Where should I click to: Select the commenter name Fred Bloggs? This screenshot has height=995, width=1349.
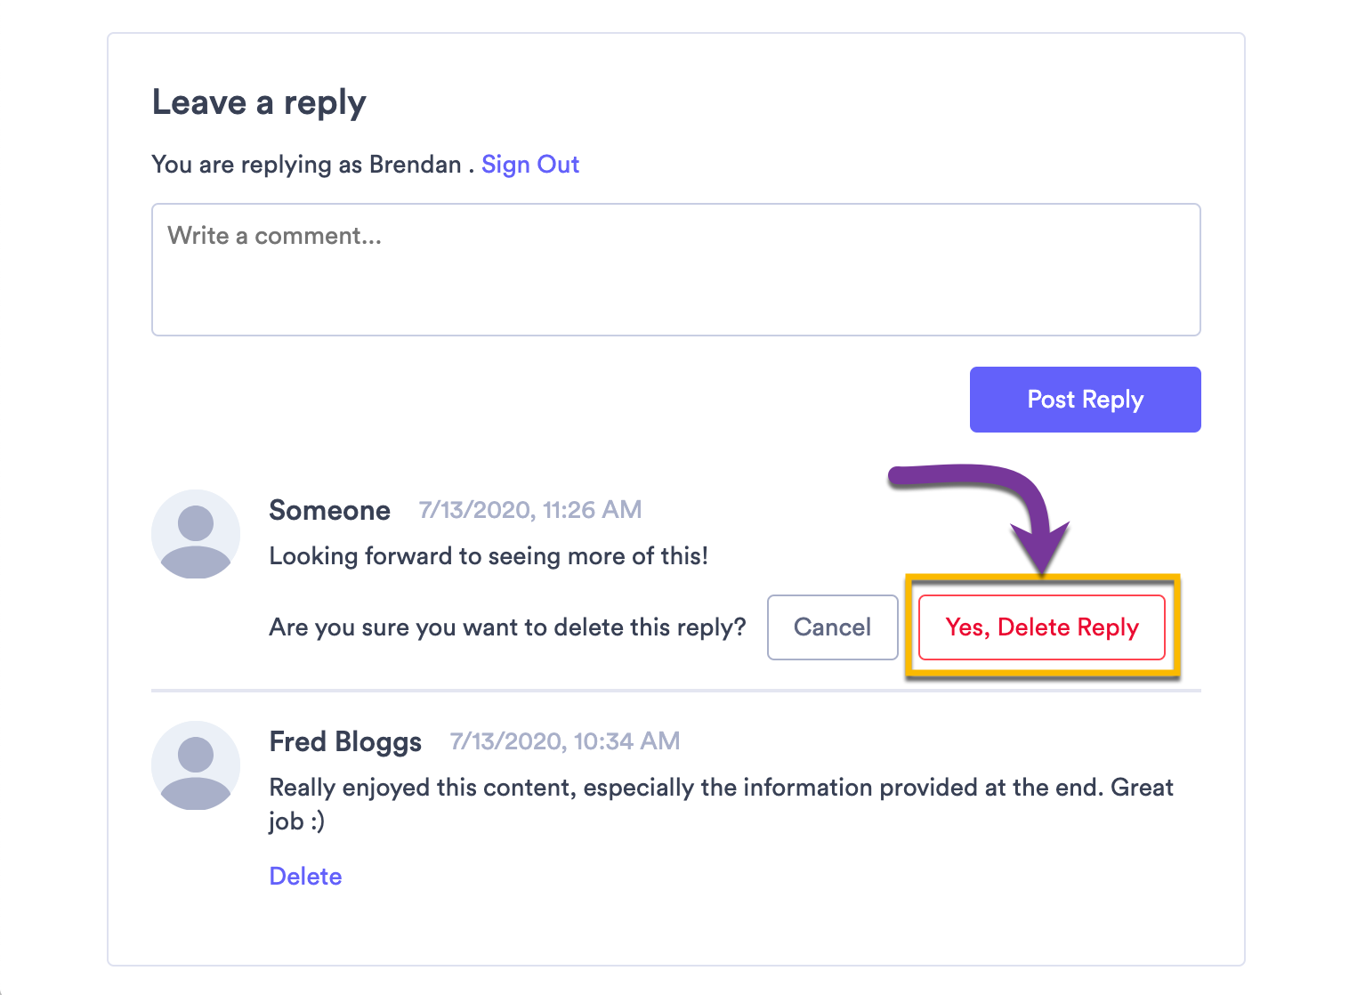click(345, 741)
